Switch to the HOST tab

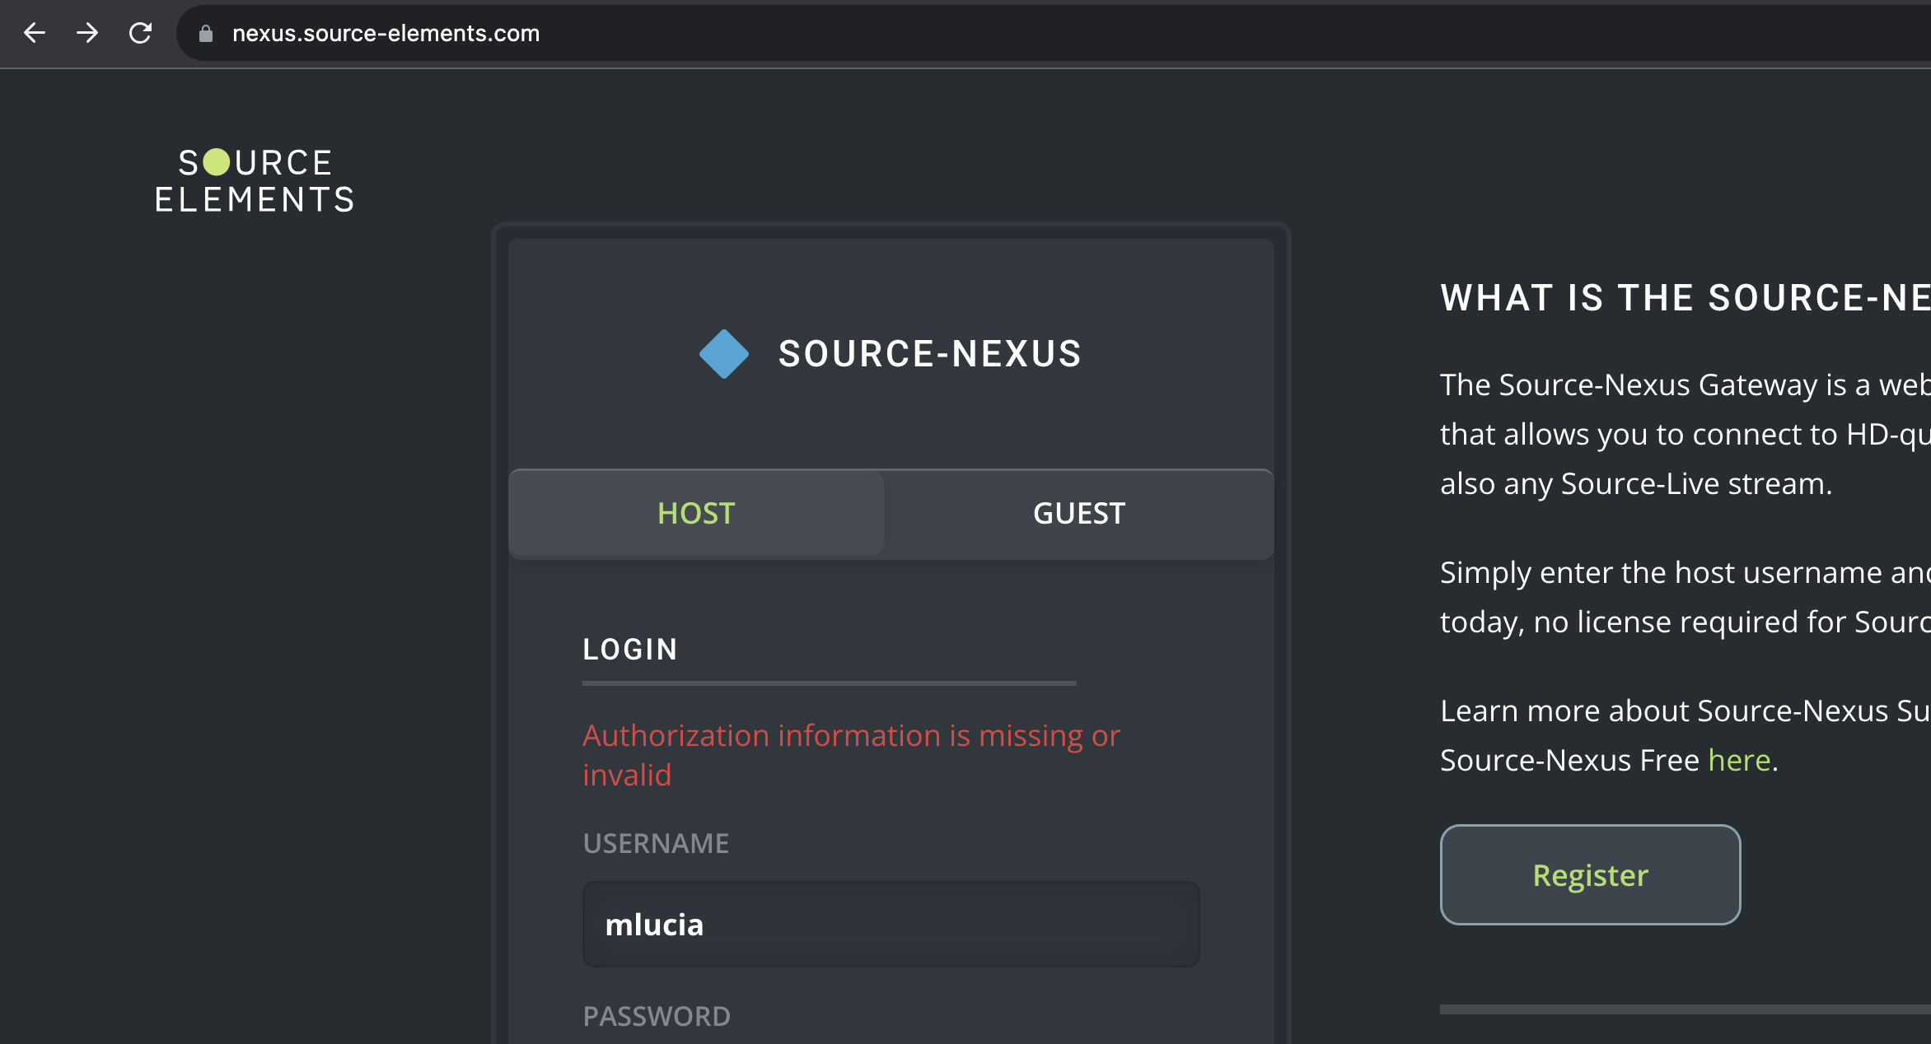tap(696, 514)
